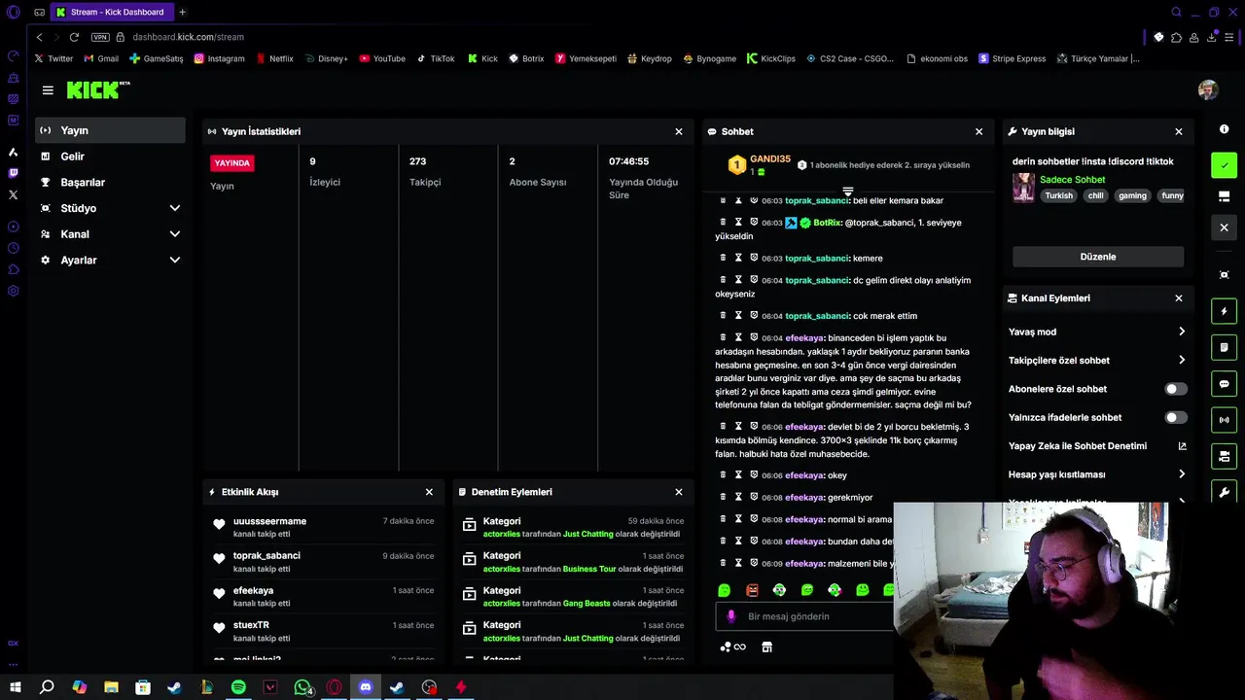
Task: Click the green checkmark toolbar button
Action: [1224, 165]
